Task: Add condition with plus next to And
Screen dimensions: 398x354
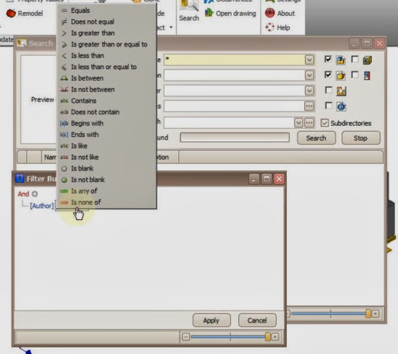Action: (35, 194)
